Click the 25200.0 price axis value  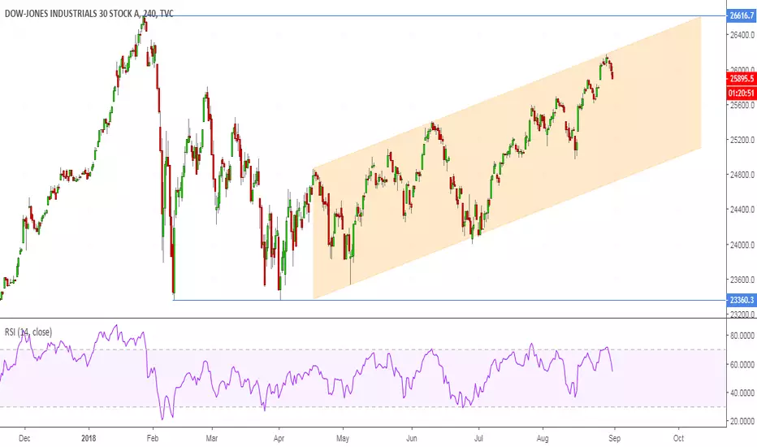click(x=742, y=140)
